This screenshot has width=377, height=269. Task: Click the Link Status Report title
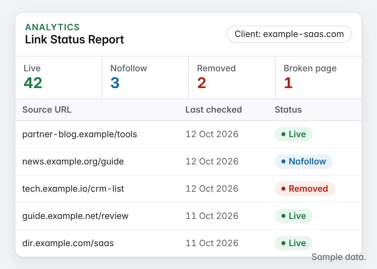[x=74, y=40]
